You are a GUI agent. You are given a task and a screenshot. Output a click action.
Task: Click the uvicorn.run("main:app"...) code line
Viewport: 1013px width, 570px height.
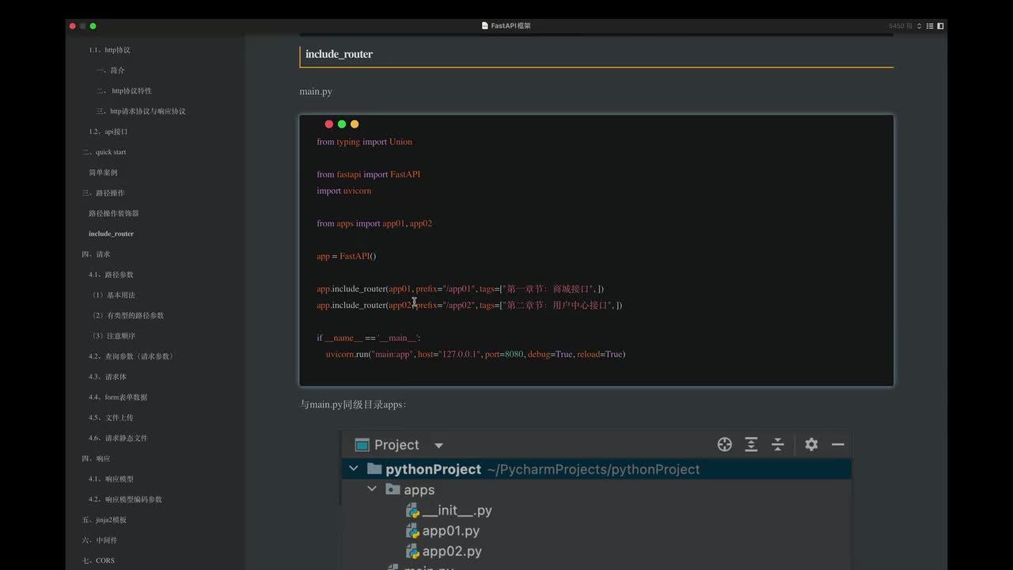coord(476,354)
